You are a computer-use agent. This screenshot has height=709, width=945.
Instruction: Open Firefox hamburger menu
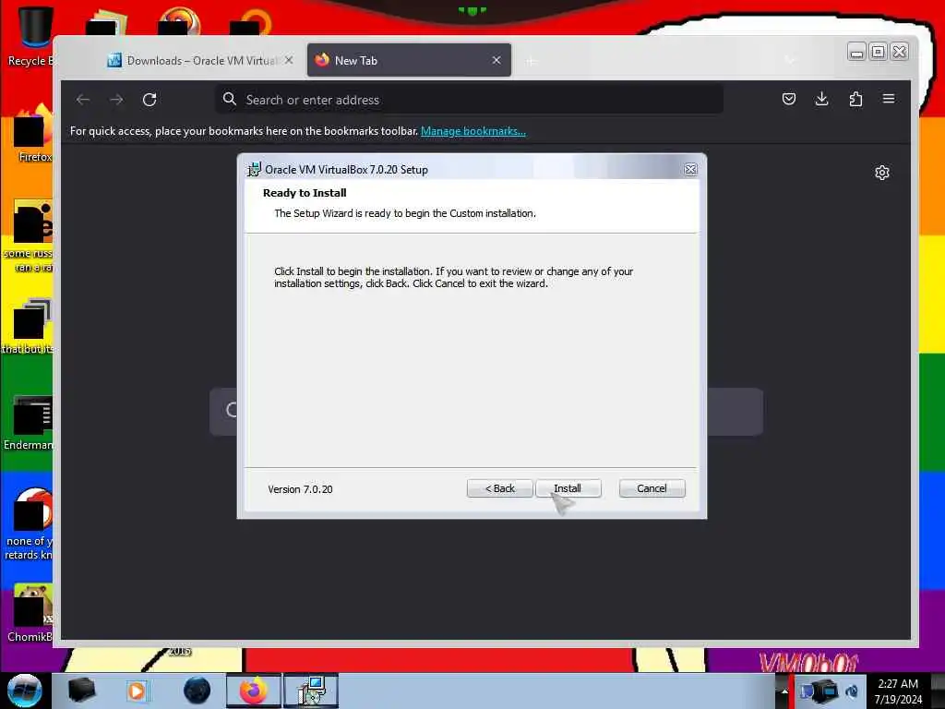click(x=889, y=99)
